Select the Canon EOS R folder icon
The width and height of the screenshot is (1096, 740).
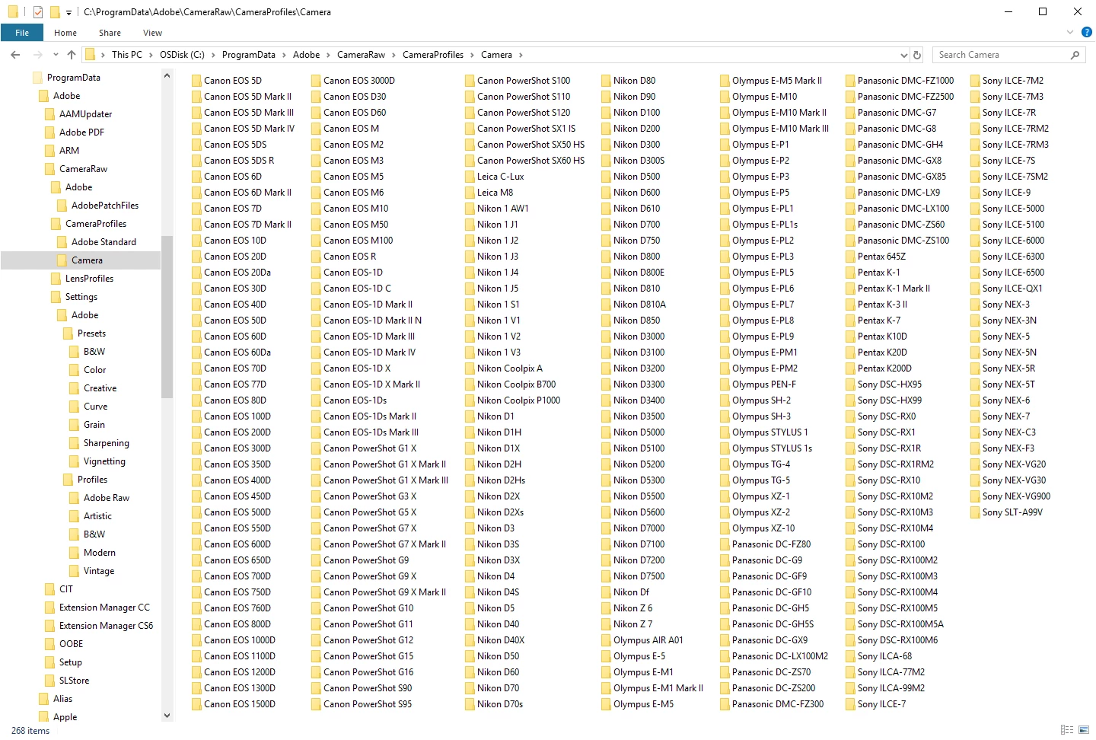(x=316, y=257)
